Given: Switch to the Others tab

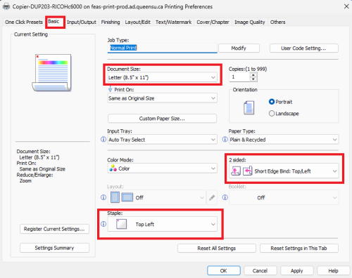Looking at the screenshot, I should (277, 22).
